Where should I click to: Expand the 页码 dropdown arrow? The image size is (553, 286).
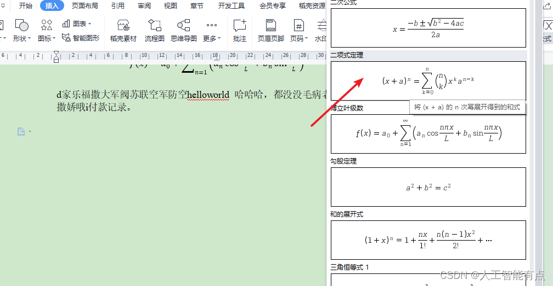point(307,38)
